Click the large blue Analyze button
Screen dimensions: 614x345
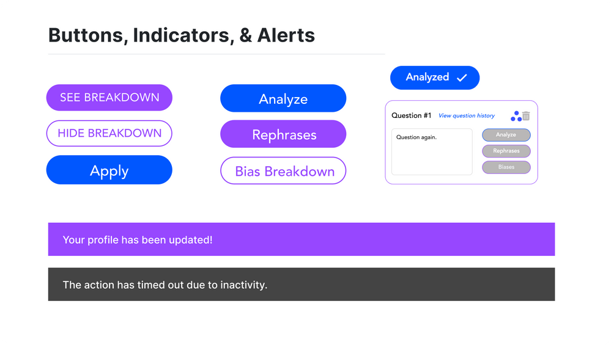(x=283, y=99)
